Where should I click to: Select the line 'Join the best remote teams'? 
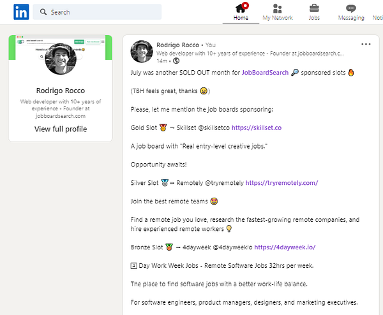point(169,201)
